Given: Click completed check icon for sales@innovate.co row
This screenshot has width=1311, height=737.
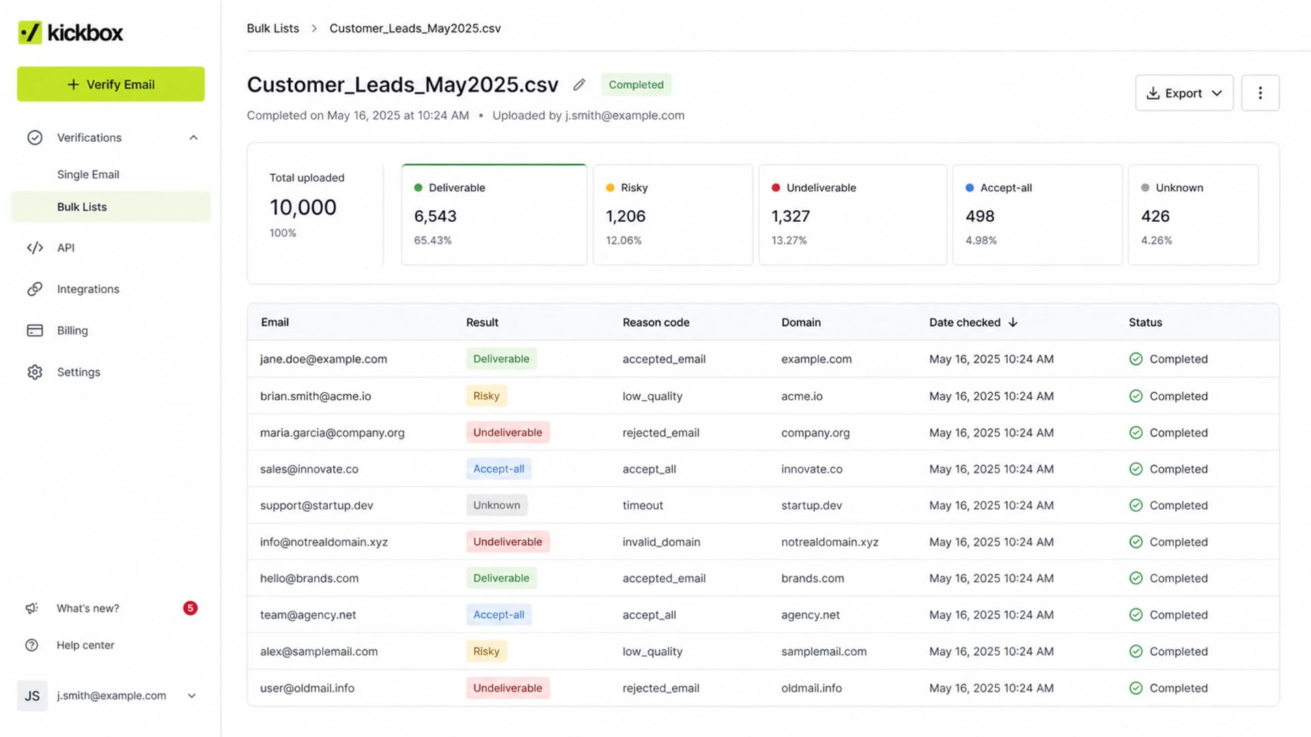Looking at the screenshot, I should (1136, 469).
